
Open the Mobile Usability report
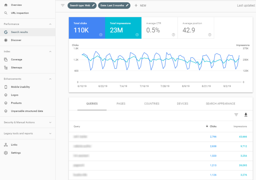click(x=20, y=87)
